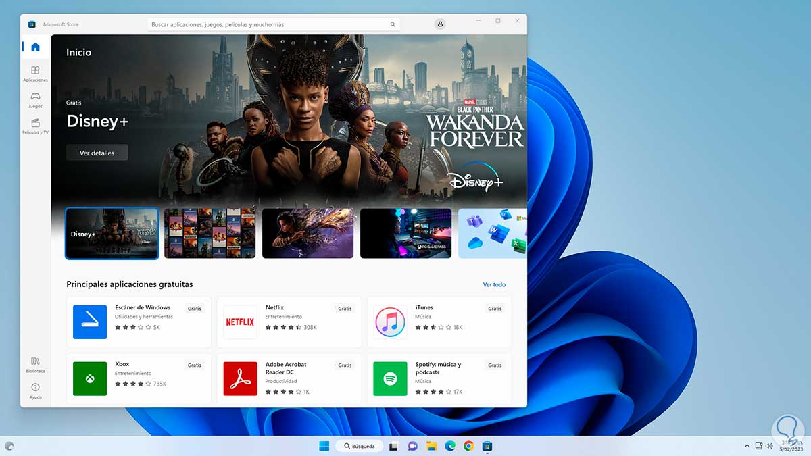Viewport: 811px width, 456px height.
Task: Open Ayuda help page
Action: [35, 391]
